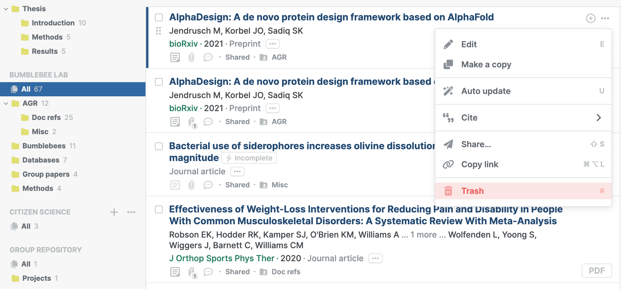Grab the drag handle on first AlphaDesign paper
Viewport: 621px width, 289px height.
[x=159, y=31]
